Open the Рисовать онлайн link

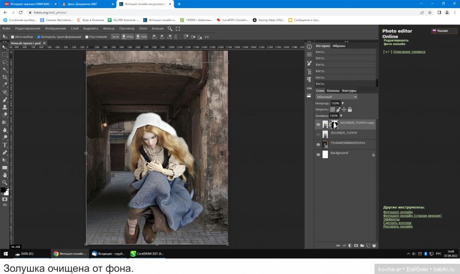point(398,226)
